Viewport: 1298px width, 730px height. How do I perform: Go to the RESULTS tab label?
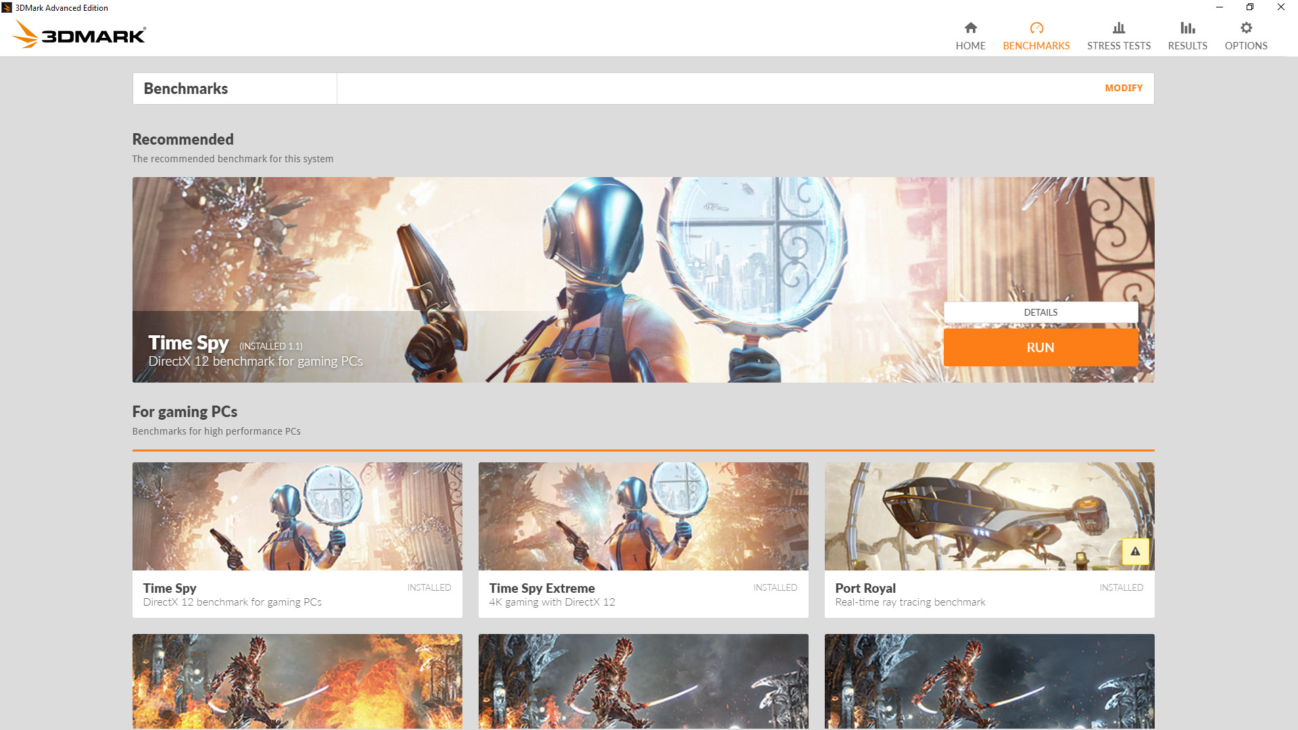pos(1187,46)
